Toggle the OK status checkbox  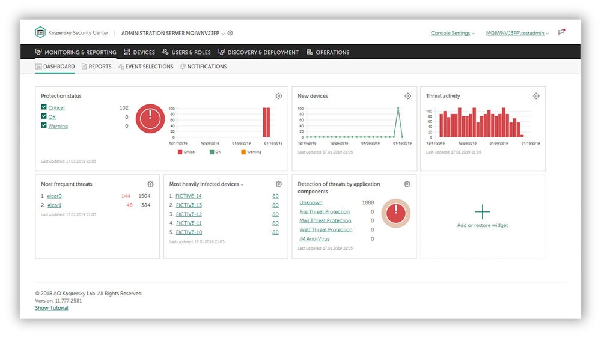pos(44,116)
